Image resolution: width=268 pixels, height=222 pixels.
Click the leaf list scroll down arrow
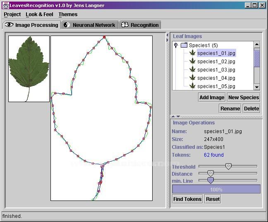coord(257,87)
